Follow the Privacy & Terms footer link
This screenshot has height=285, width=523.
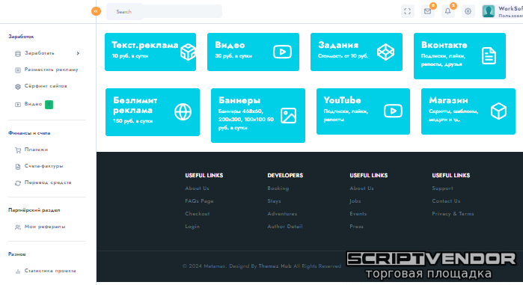click(x=453, y=214)
